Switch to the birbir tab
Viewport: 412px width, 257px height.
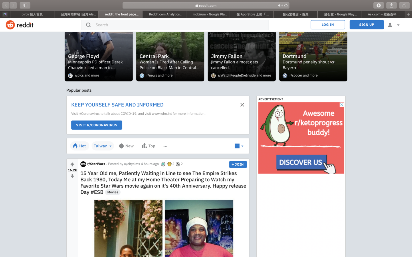[32, 14]
